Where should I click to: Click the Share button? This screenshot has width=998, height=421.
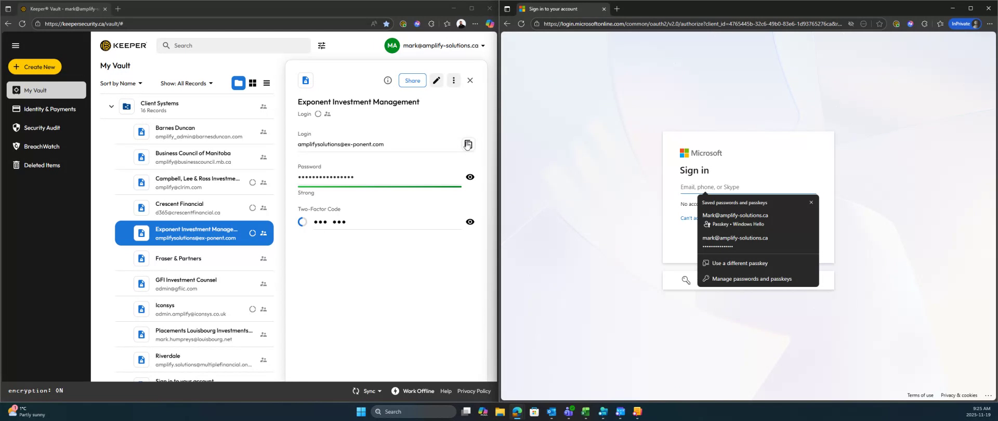413,81
